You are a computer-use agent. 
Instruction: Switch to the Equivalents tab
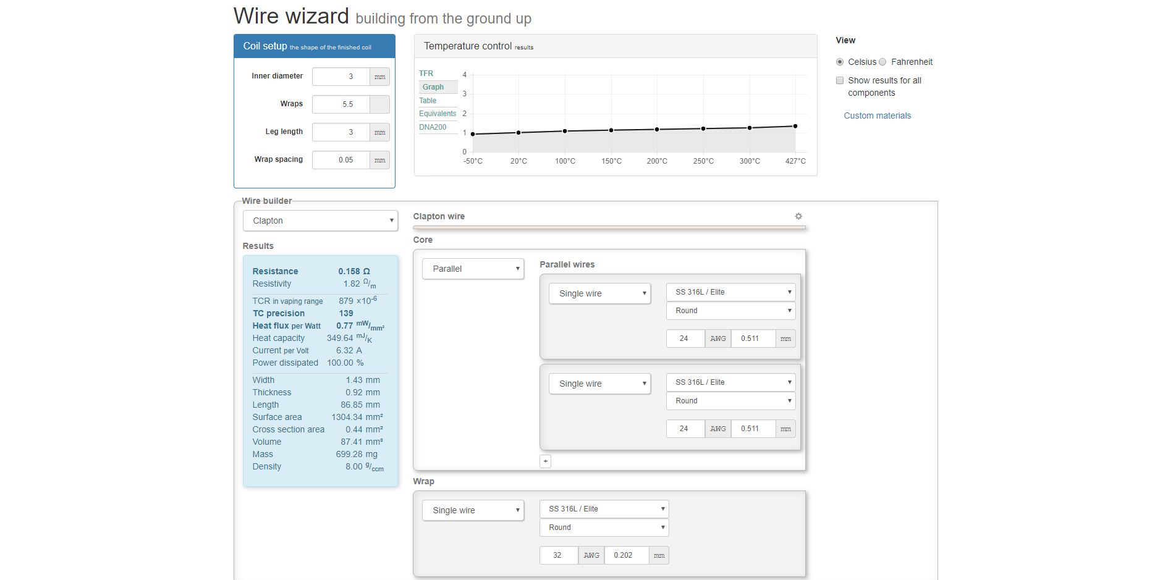pyautogui.click(x=438, y=114)
